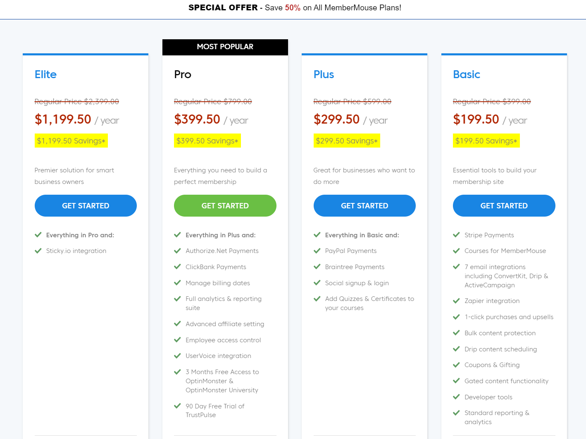Screen dimensions: 586x439
Task: Click the Essential tools to build description
Action: pos(495,176)
